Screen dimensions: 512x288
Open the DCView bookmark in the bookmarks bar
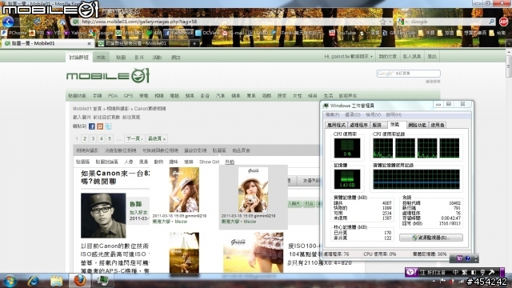coord(208,33)
